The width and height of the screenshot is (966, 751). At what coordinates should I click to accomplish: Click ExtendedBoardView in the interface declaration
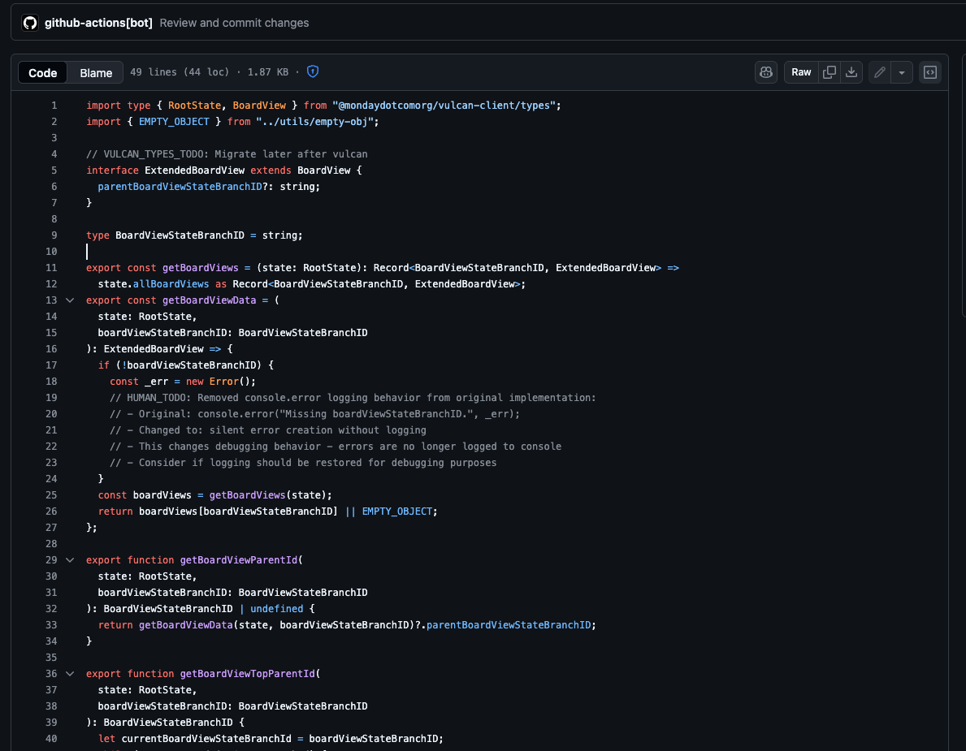[x=195, y=170]
